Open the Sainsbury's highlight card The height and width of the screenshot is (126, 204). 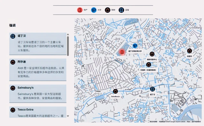(x=38, y=94)
